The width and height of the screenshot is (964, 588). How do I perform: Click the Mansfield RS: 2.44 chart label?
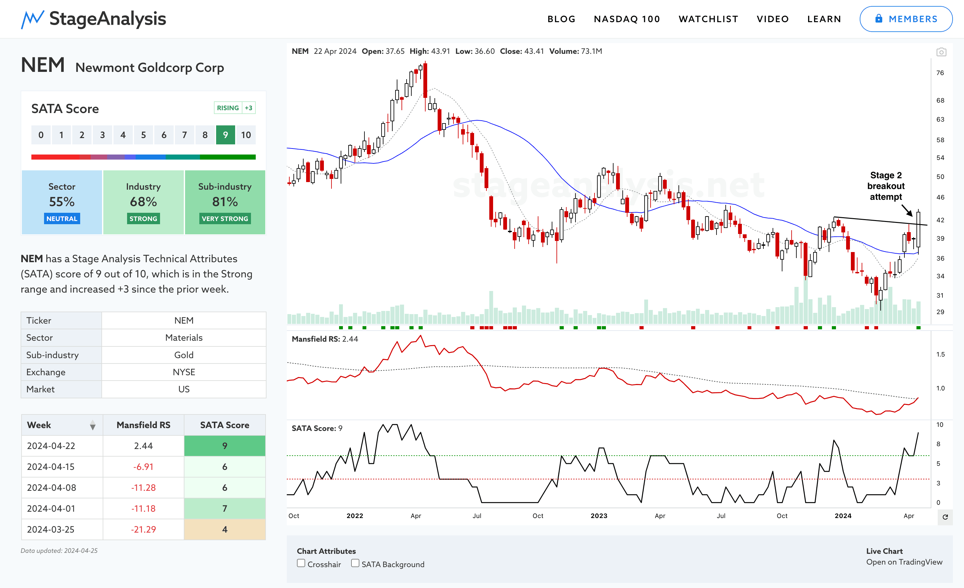point(325,339)
